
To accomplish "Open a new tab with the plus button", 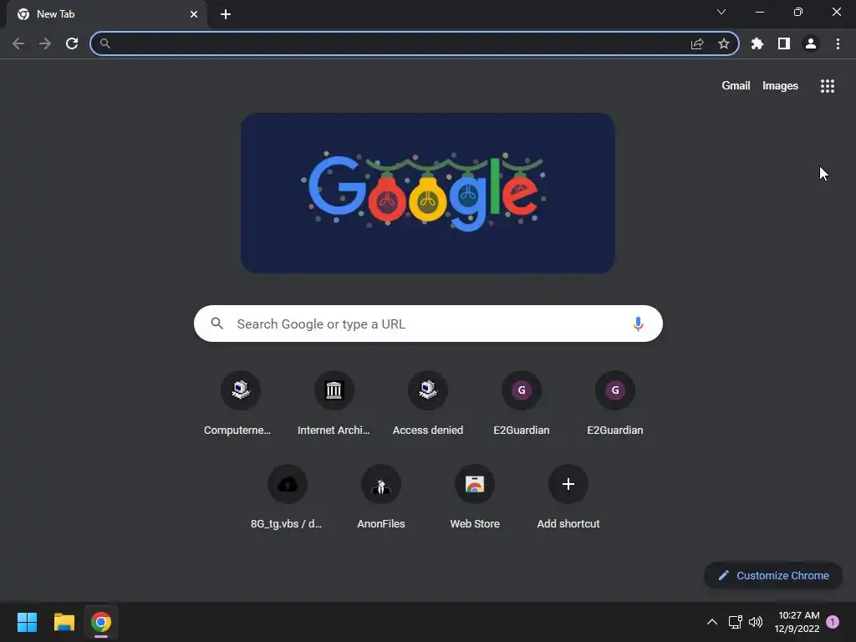I will click(x=226, y=14).
